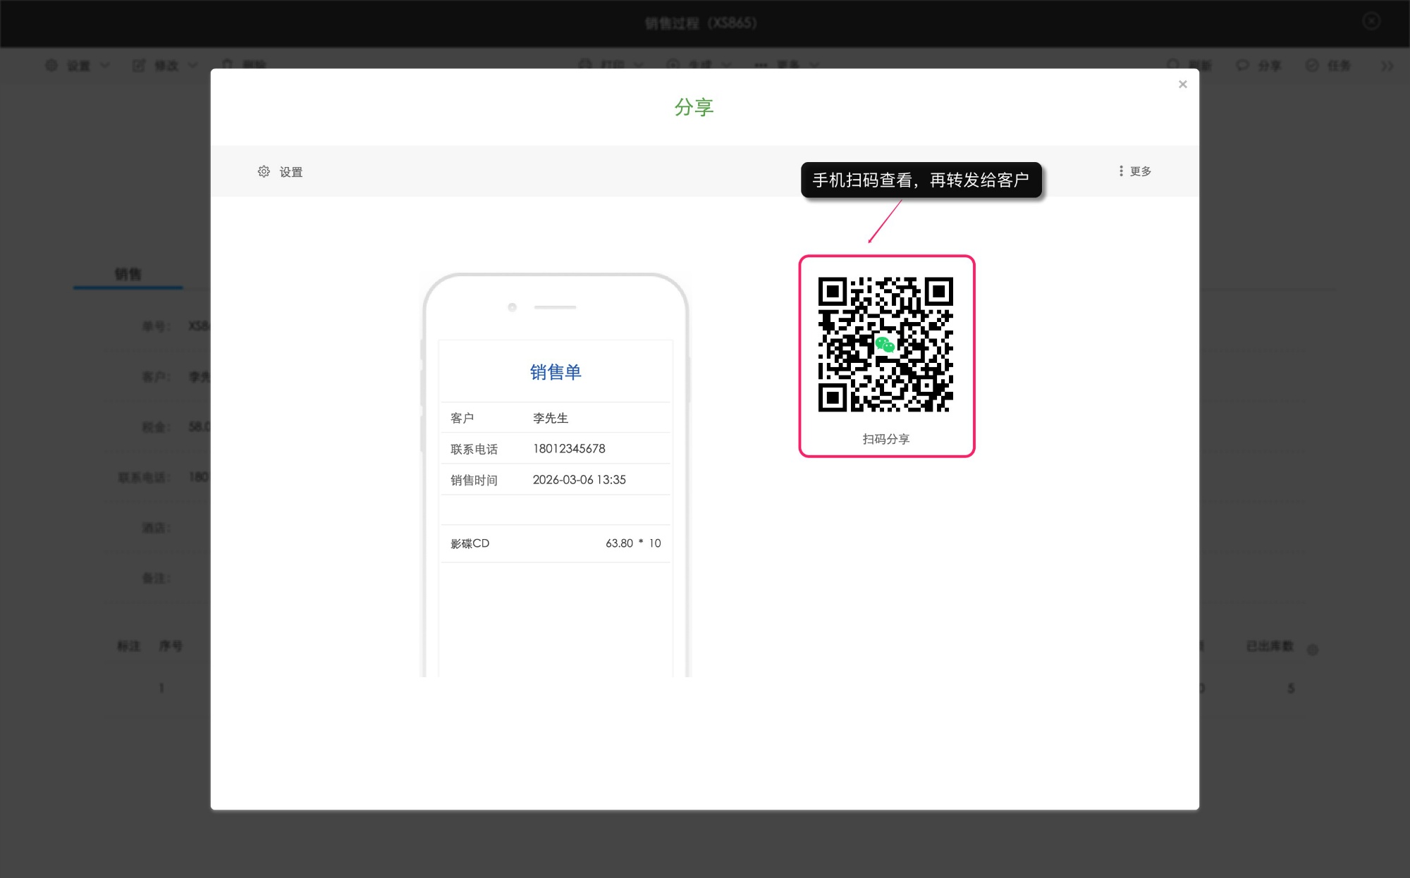Open the 分享 share icon on toolbar
The image size is (1410, 878).
click(x=1241, y=66)
